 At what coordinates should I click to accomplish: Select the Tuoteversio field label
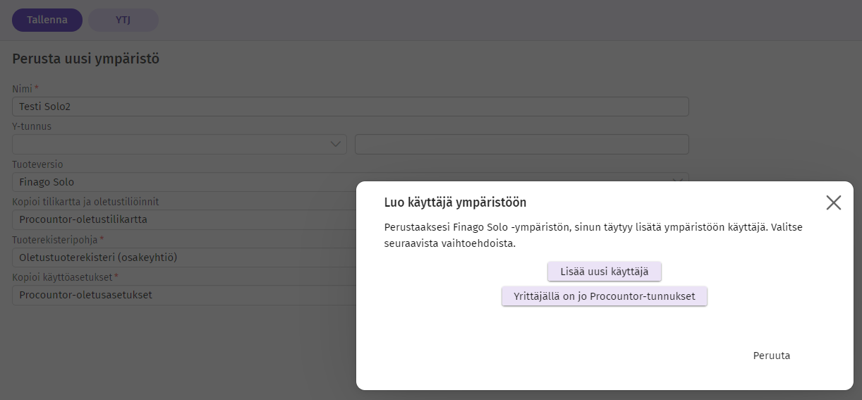(37, 164)
